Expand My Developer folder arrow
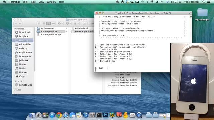The image size is (214, 120). (x=67, y=28)
